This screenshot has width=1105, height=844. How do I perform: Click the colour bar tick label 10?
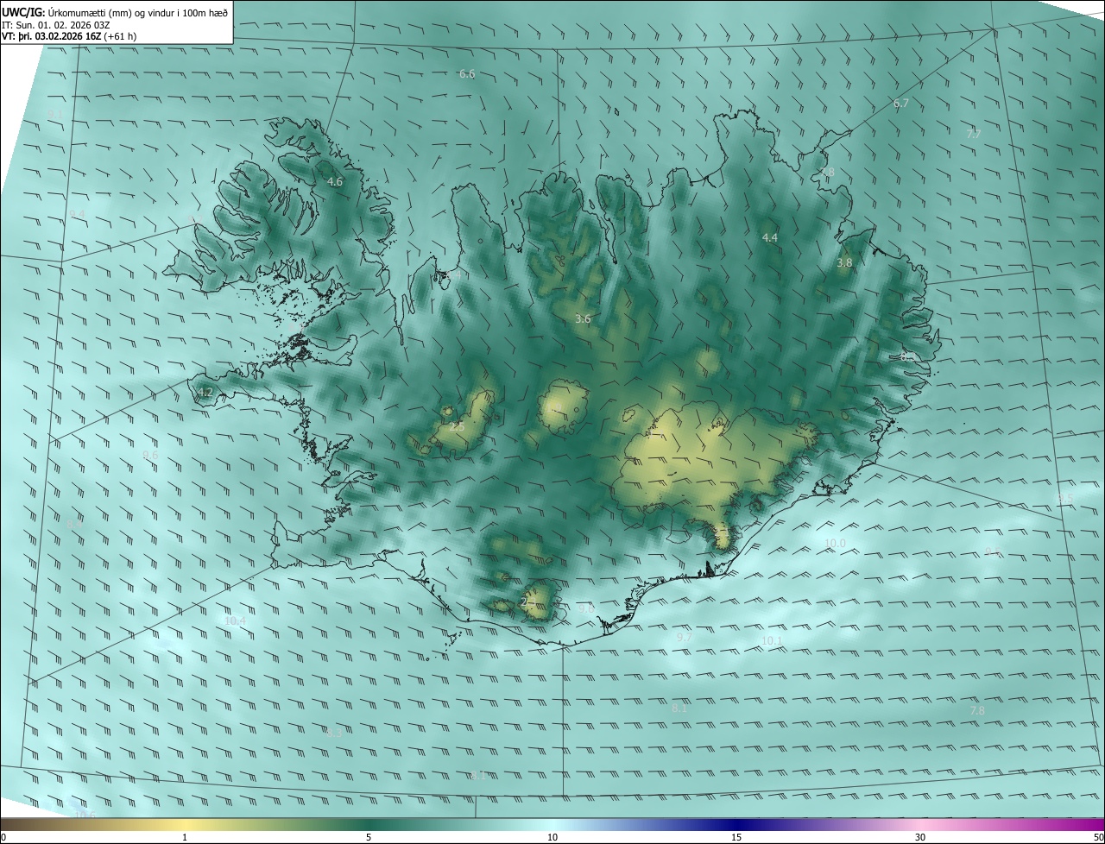(552, 838)
